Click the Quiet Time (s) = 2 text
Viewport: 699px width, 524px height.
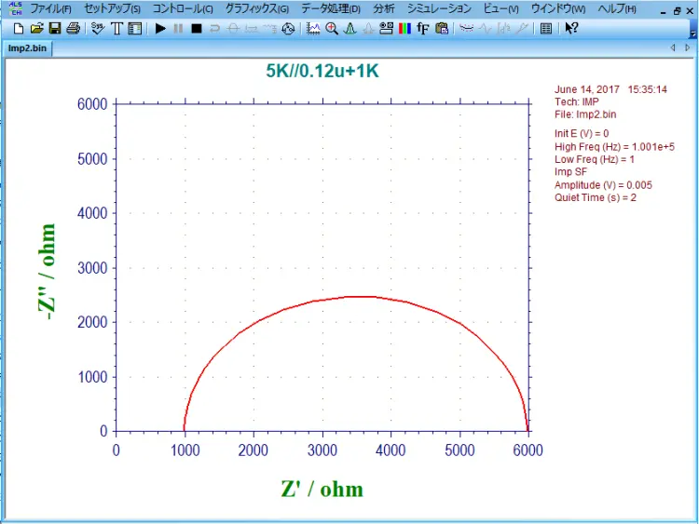click(x=596, y=197)
